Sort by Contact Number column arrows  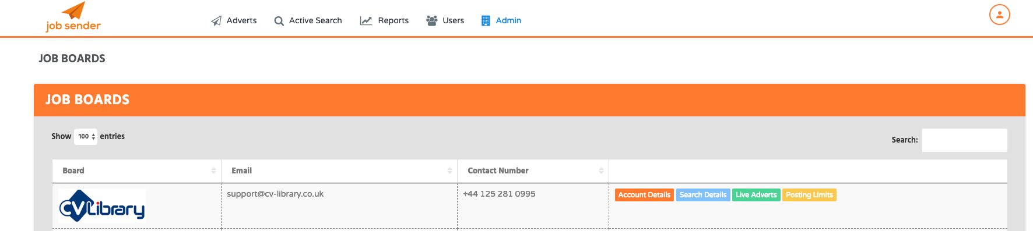[601, 170]
